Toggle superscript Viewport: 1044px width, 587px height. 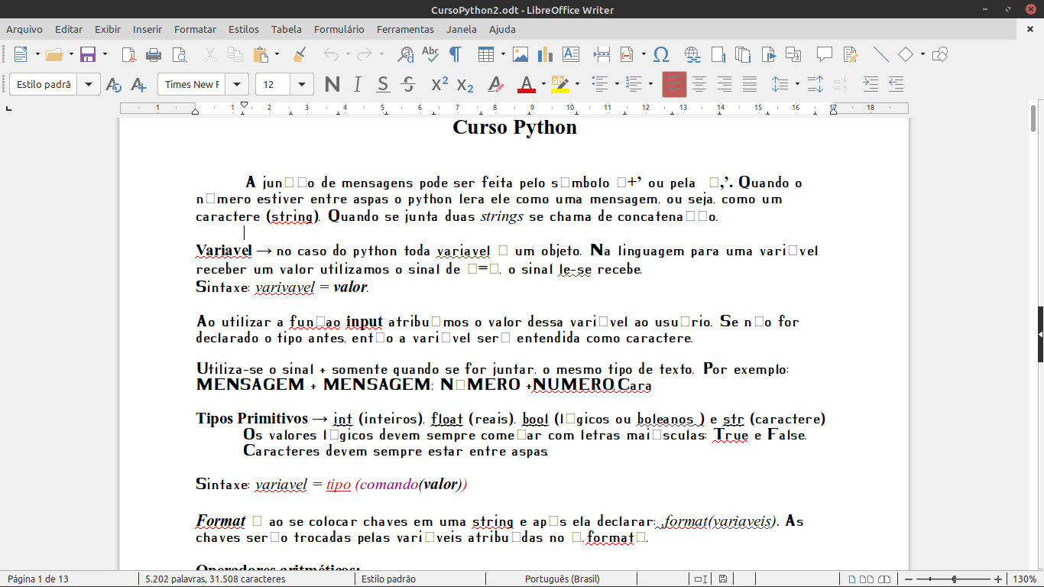[439, 84]
